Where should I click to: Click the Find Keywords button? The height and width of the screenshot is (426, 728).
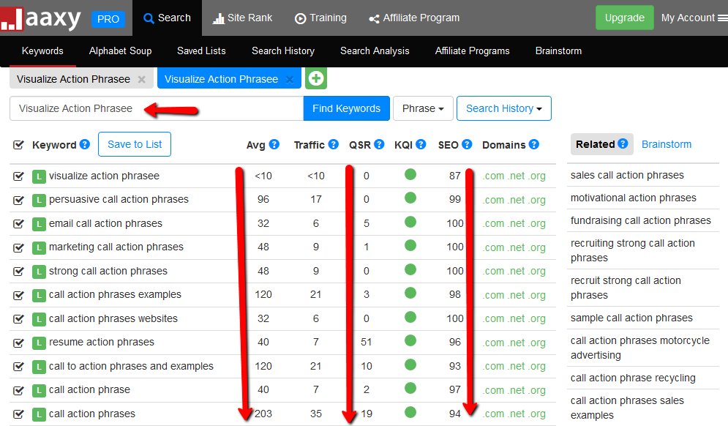tap(346, 108)
